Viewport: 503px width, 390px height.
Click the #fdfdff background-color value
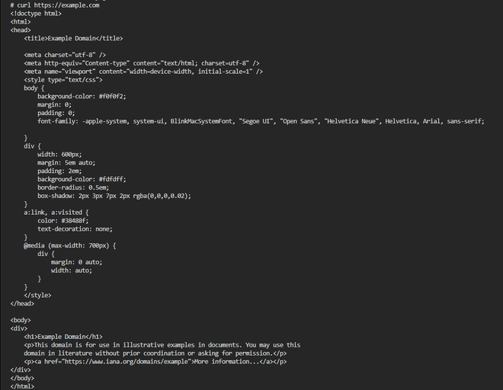[113, 179]
